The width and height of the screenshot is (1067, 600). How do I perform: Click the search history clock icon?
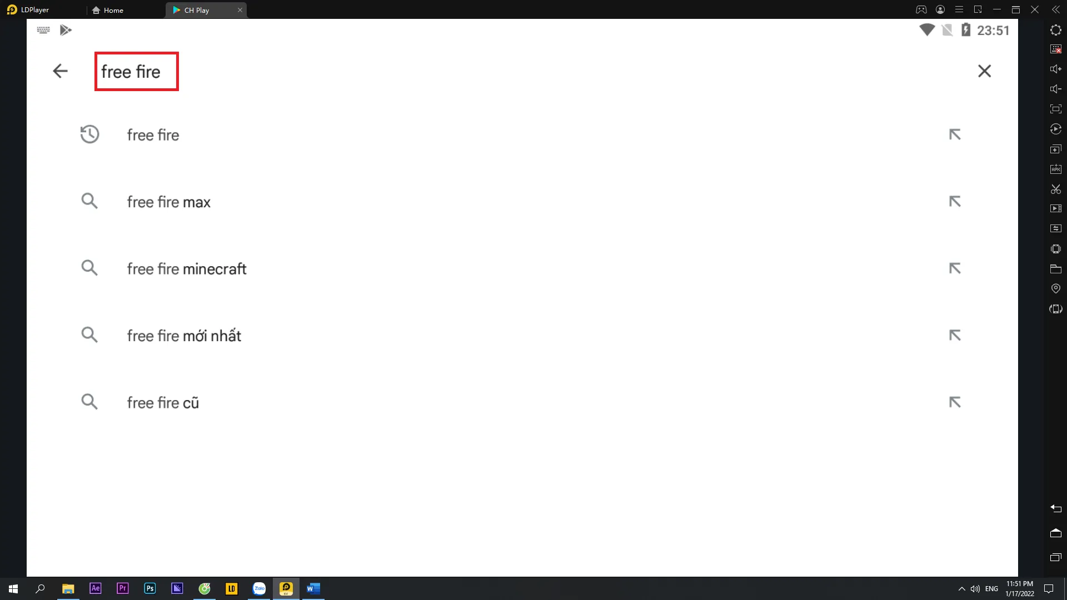pyautogui.click(x=89, y=134)
